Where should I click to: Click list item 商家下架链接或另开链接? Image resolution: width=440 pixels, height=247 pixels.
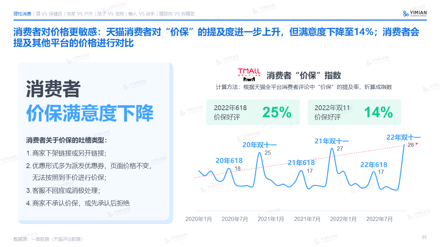(x=66, y=153)
